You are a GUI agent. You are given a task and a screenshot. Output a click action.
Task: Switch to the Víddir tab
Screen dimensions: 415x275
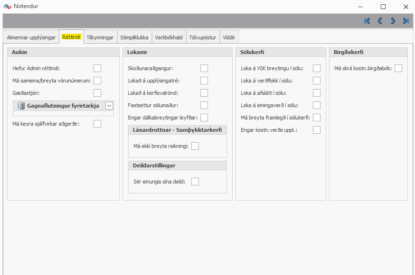tap(229, 37)
